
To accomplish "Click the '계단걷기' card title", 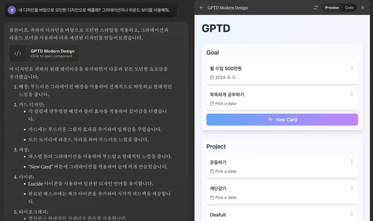I will (x=218, y=189).
